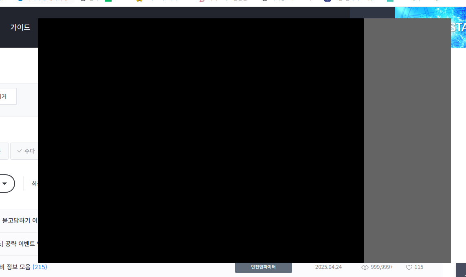
Task: Click the eye view-count icon
Action: coord(365,267)
